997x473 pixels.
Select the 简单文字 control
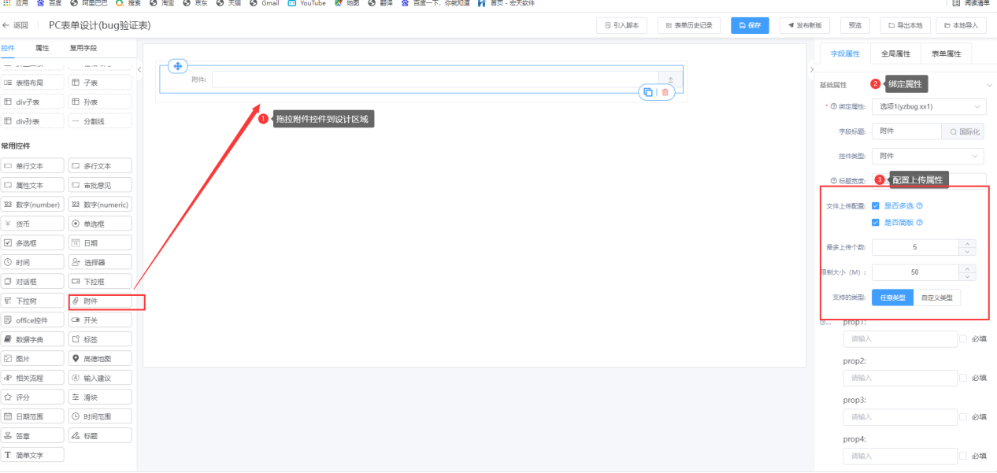pyautogui.click(x=32, y=455)
